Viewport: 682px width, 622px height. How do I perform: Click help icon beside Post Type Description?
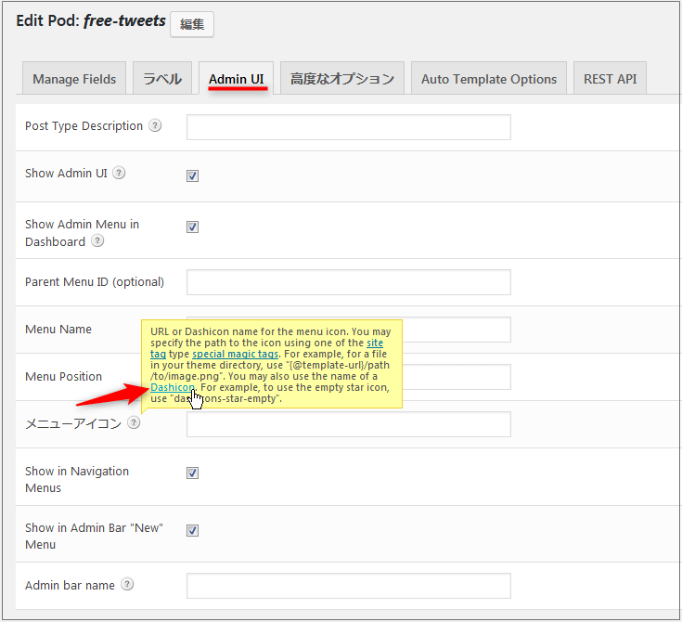[155, 126]
